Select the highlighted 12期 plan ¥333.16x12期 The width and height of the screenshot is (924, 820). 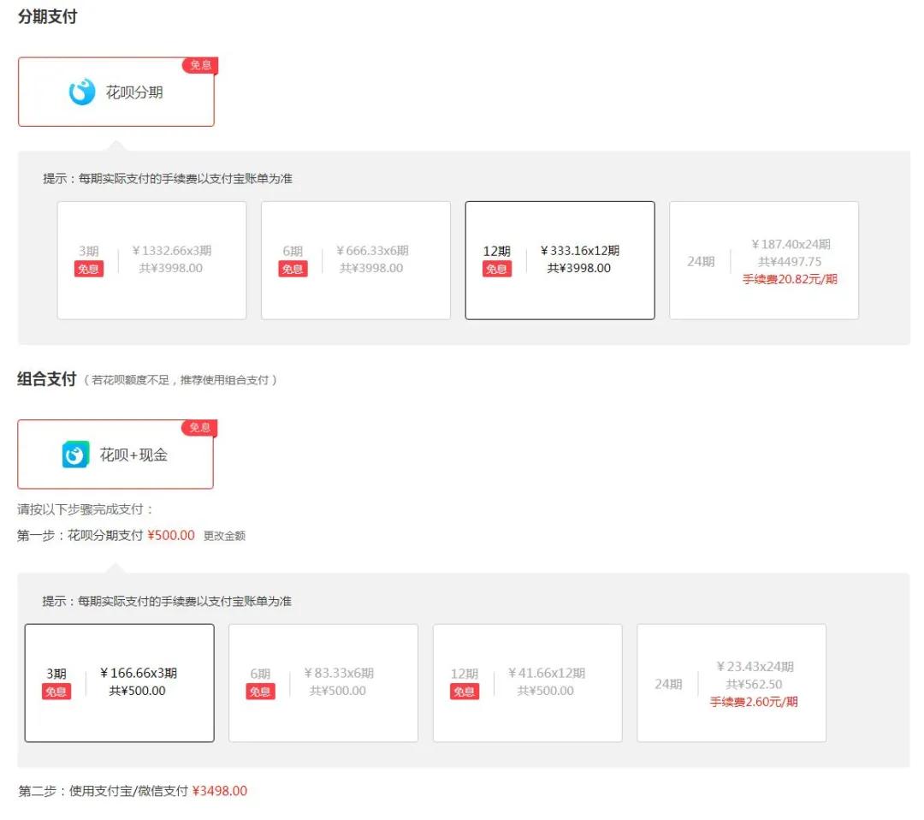(x=560, y=259)
